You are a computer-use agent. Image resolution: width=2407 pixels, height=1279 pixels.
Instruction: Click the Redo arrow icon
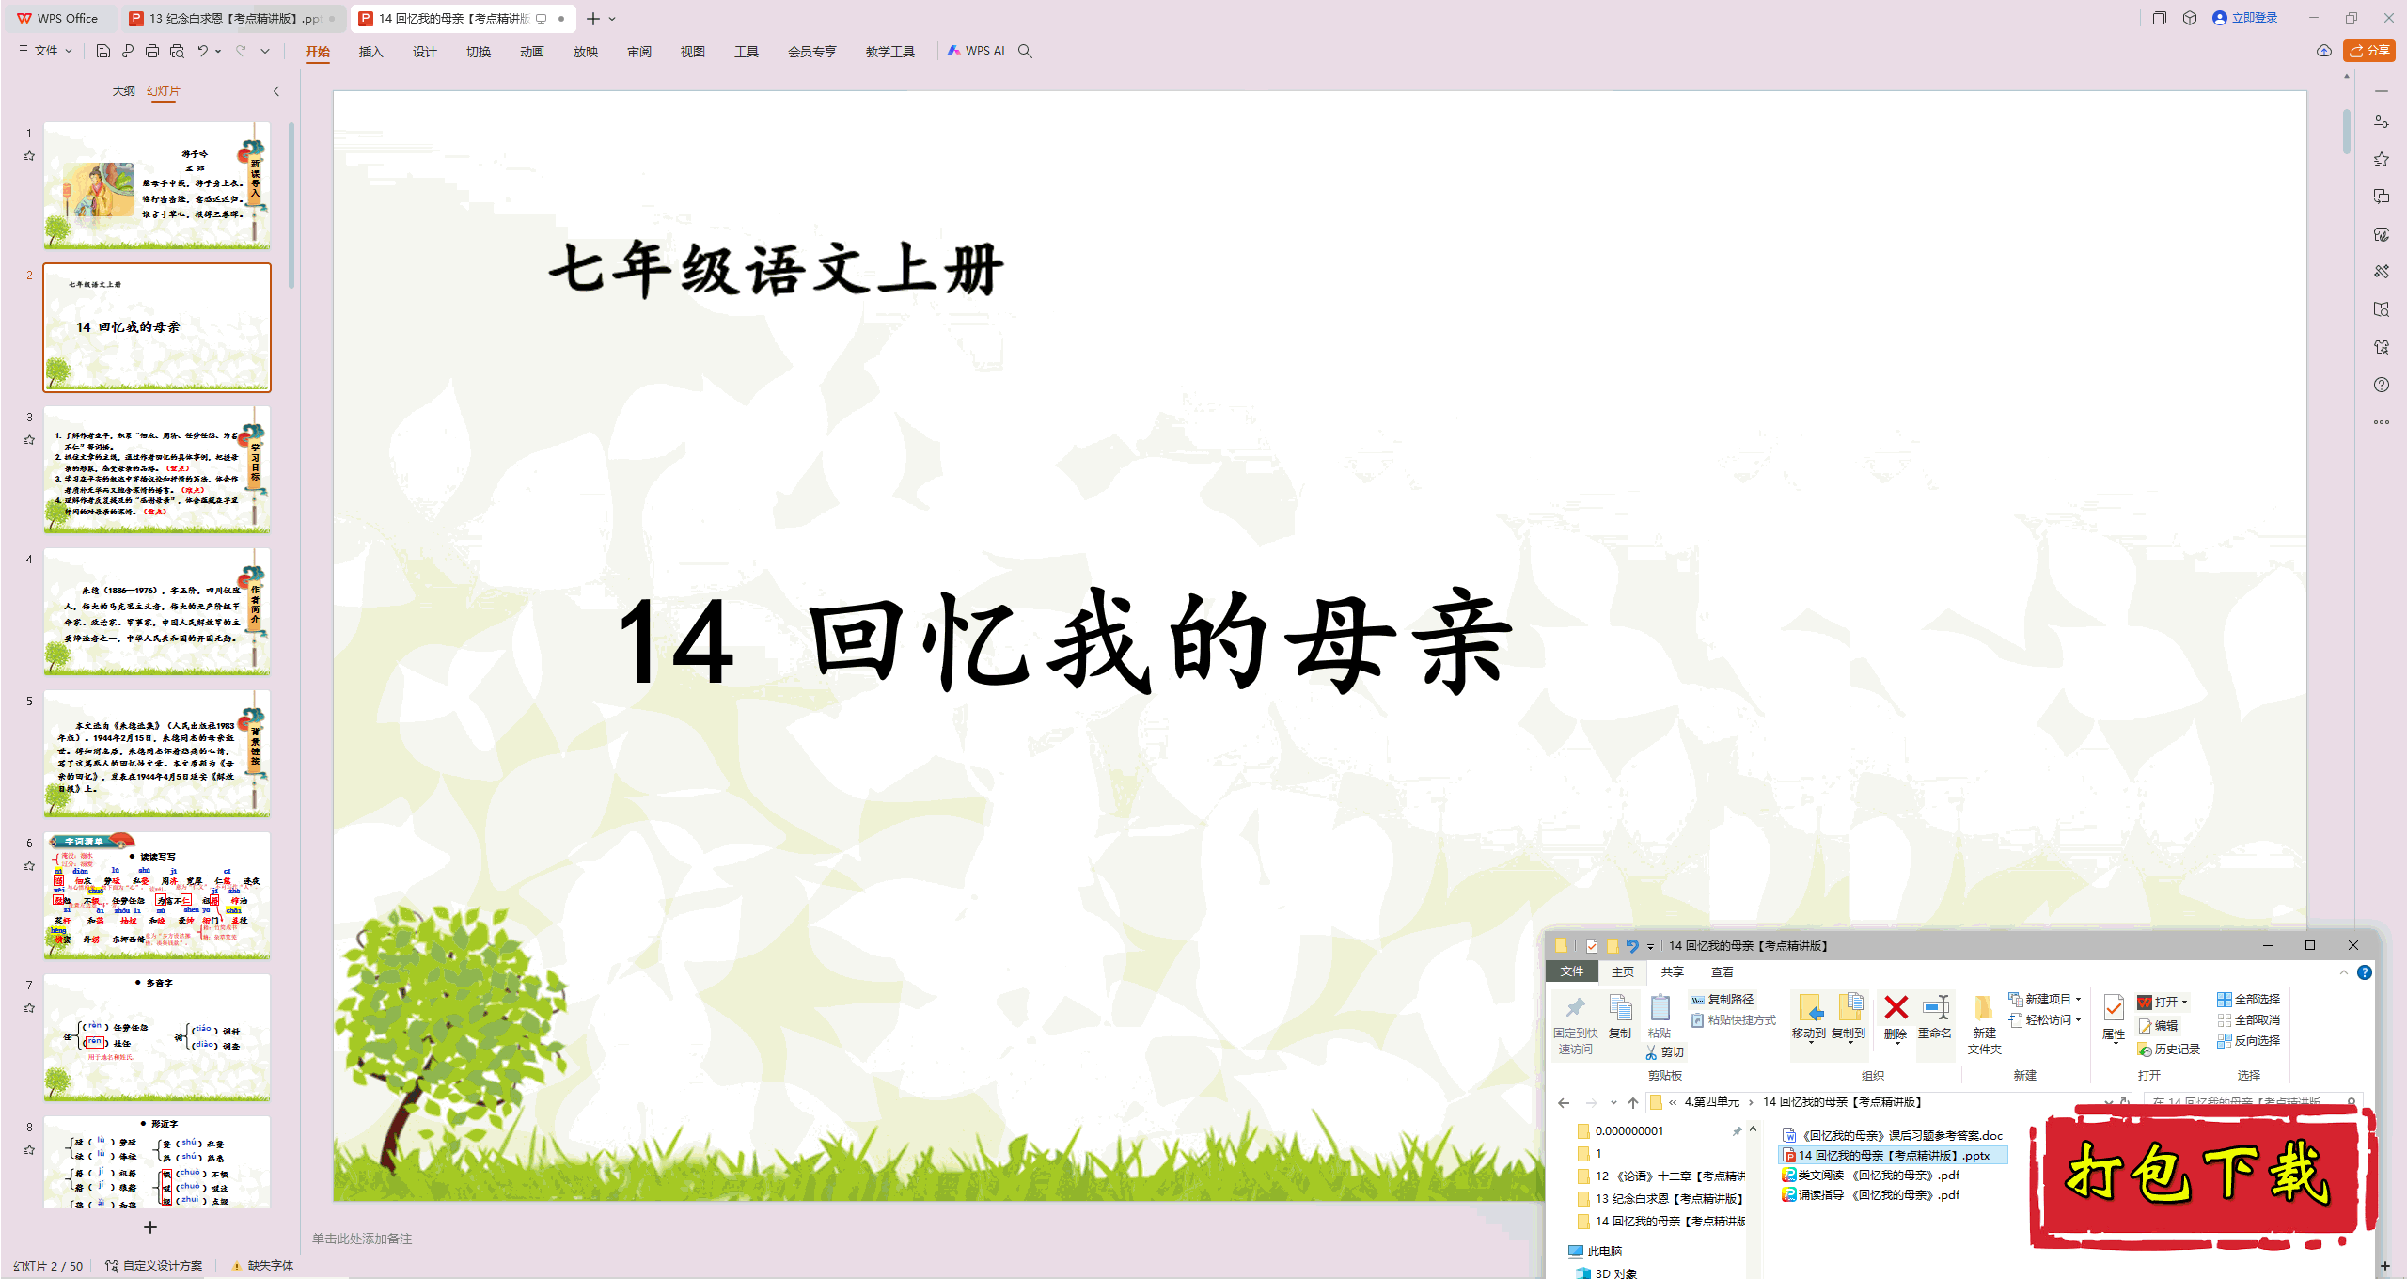point(241,51)
